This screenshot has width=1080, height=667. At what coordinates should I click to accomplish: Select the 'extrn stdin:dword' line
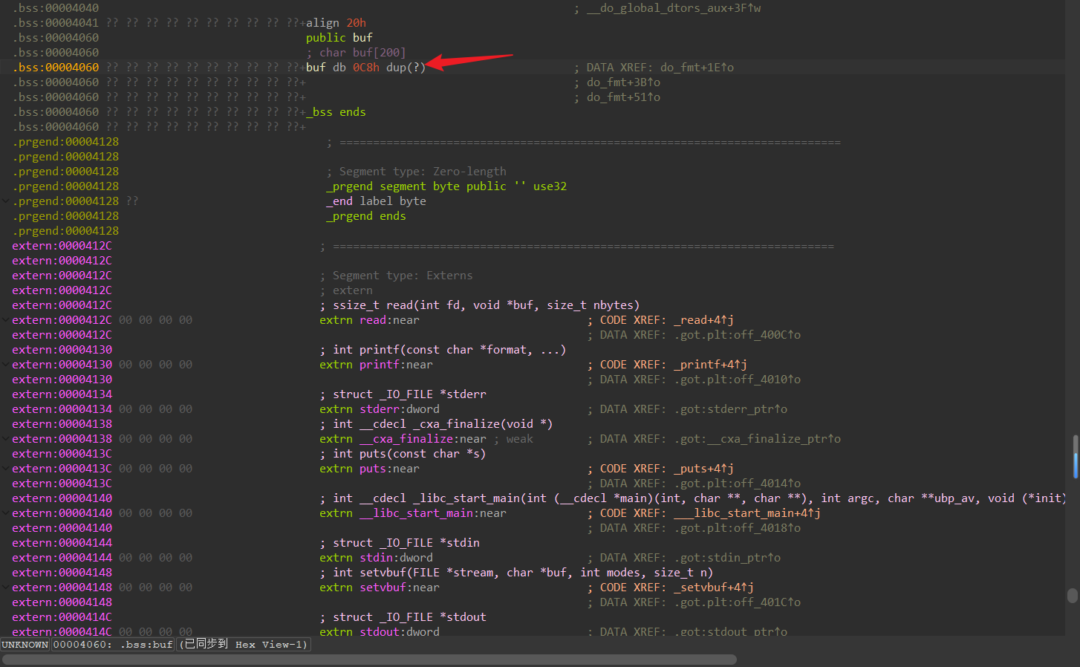pyautogui.click(x=376, y=557)
